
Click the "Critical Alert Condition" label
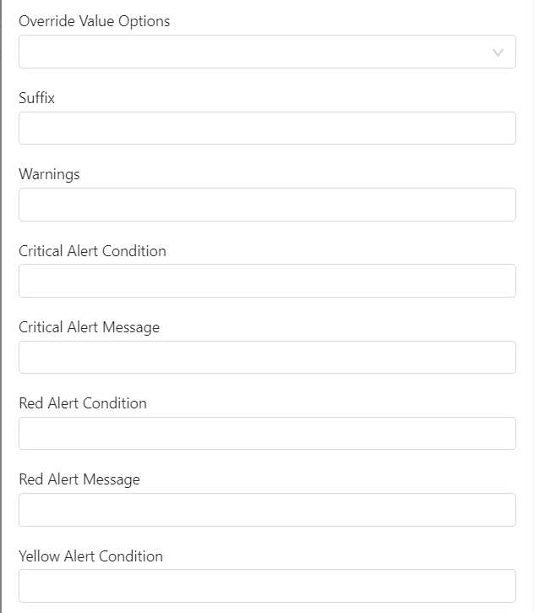[x=92, y=251]
